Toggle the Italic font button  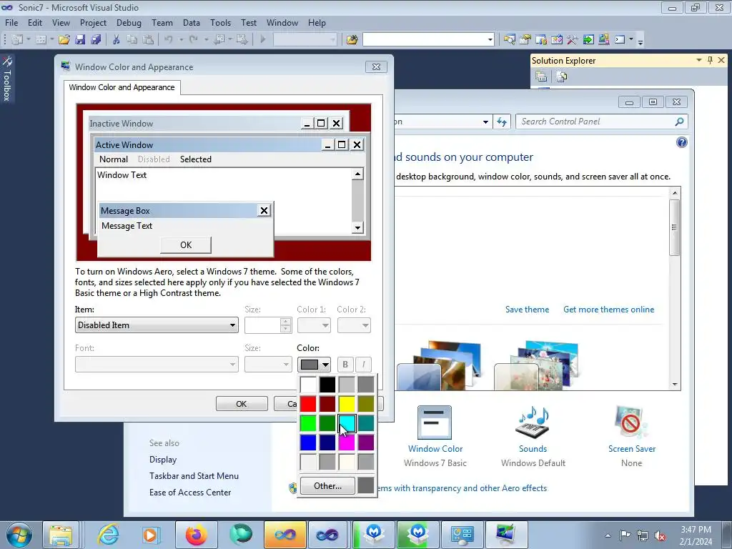pos(364,365)
